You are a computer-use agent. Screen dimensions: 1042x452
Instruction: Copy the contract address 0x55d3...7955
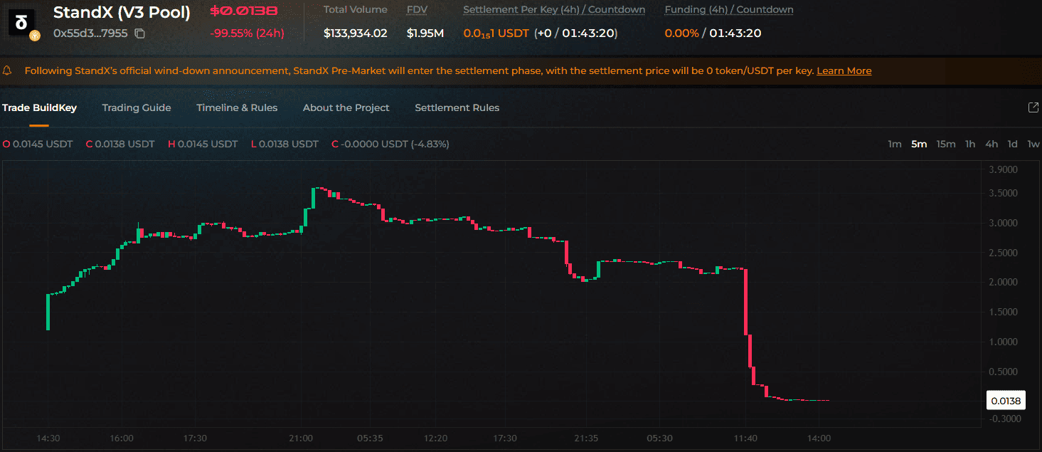pyautogui.click(x=139, y=33)
